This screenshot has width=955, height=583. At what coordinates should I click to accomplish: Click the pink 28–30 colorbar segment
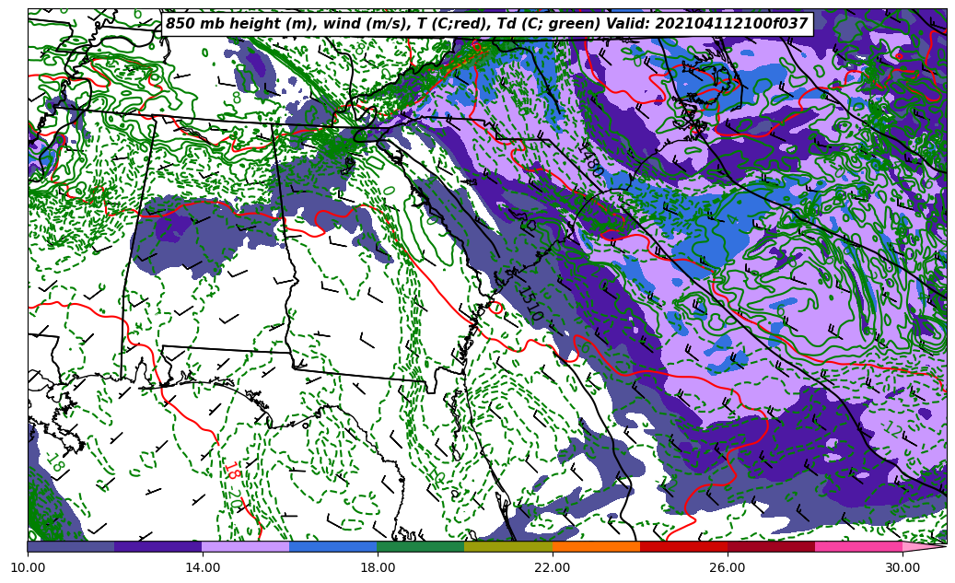pos(857,546)
